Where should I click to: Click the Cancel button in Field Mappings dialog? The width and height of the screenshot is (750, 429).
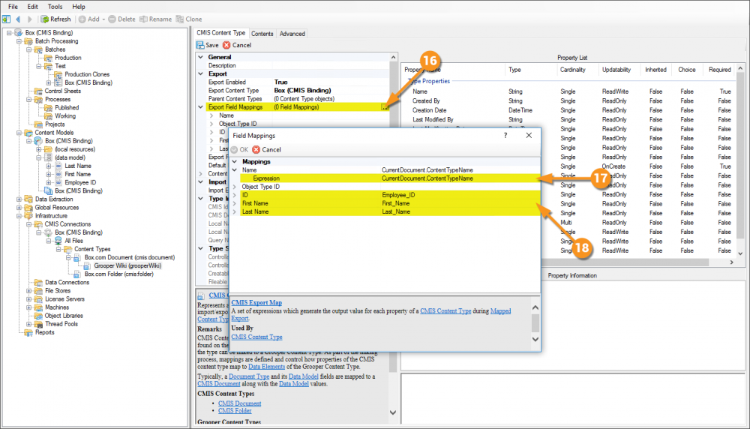pos(266,150)
